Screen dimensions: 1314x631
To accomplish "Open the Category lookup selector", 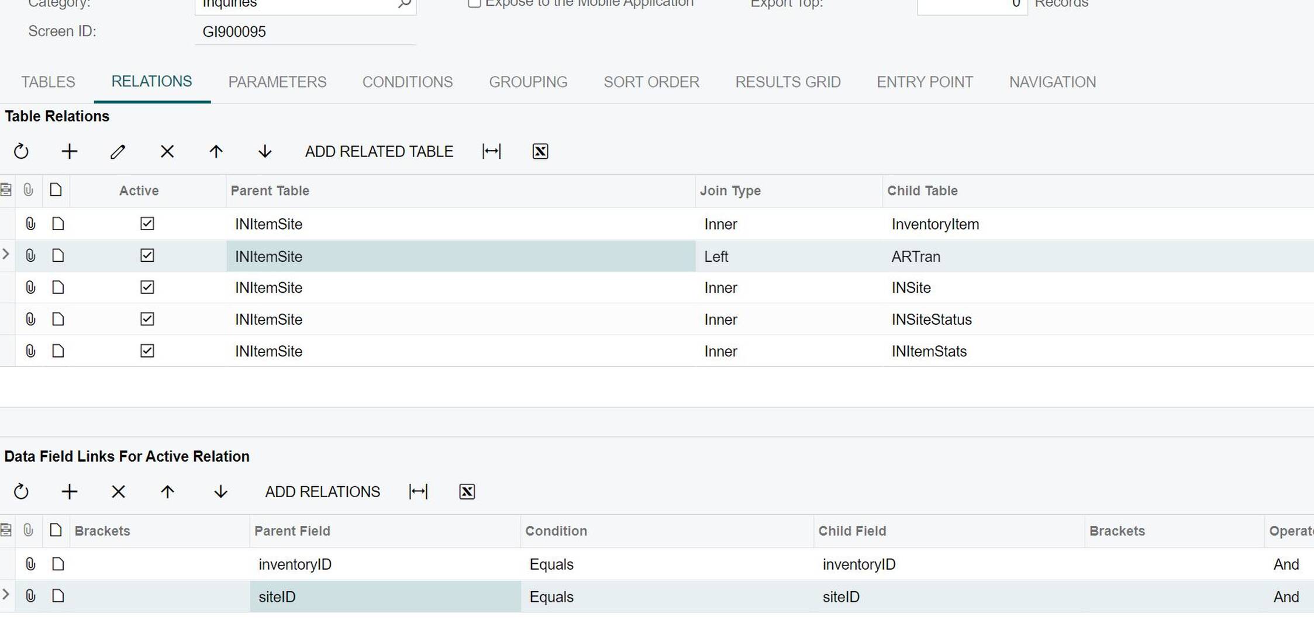I will [403, 3].
